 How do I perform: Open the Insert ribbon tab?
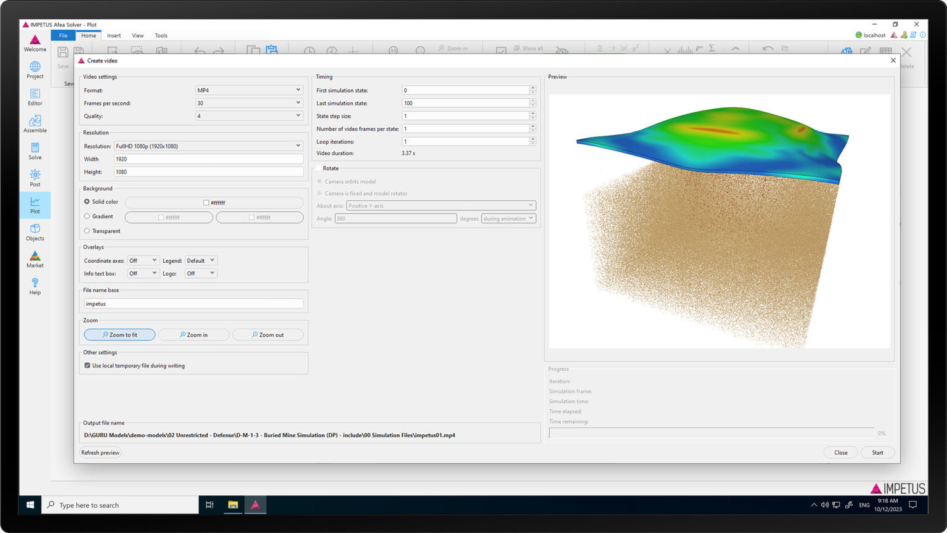tap(114, 36)
